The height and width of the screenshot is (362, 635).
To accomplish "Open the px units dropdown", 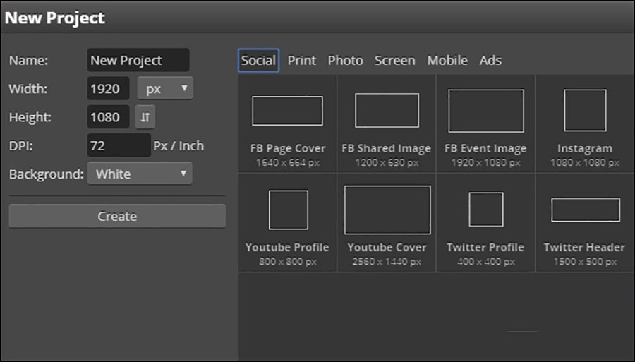I will 165,89.
